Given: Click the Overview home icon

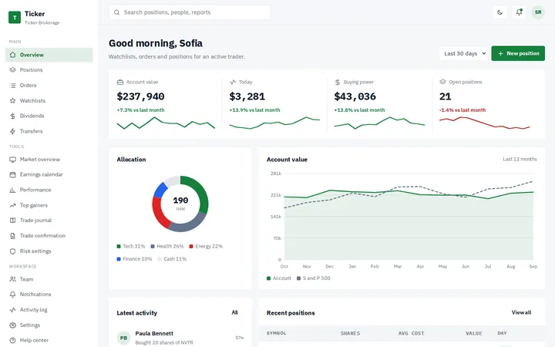Looking at the screenshot, I should [13, 55].
